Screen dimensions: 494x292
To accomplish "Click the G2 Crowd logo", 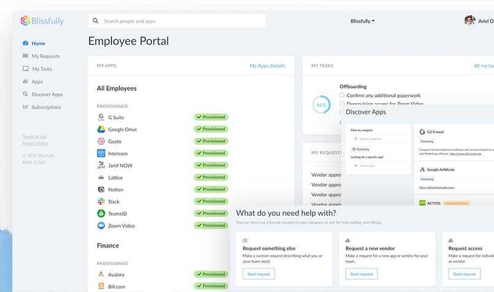I will (x=423, y=131).
